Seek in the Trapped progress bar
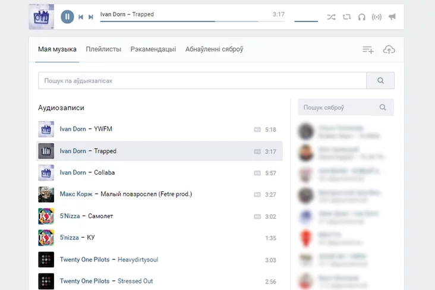Screen dimensions: 435x290 [x=193, y=21]
